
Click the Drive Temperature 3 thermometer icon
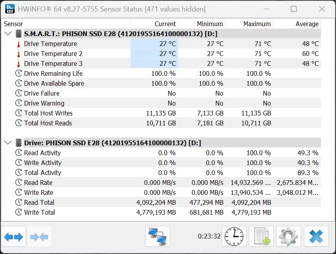19,63
